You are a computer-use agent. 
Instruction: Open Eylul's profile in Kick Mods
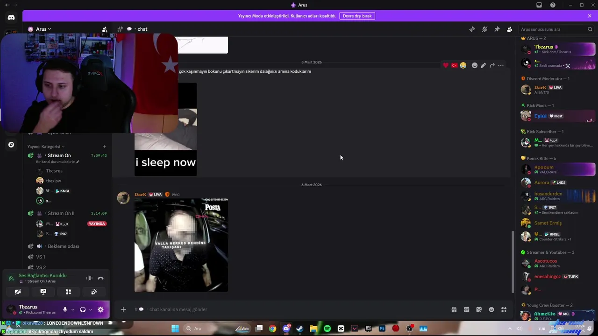tap(558, 116)
